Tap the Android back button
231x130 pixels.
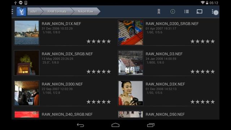(80, 125)
